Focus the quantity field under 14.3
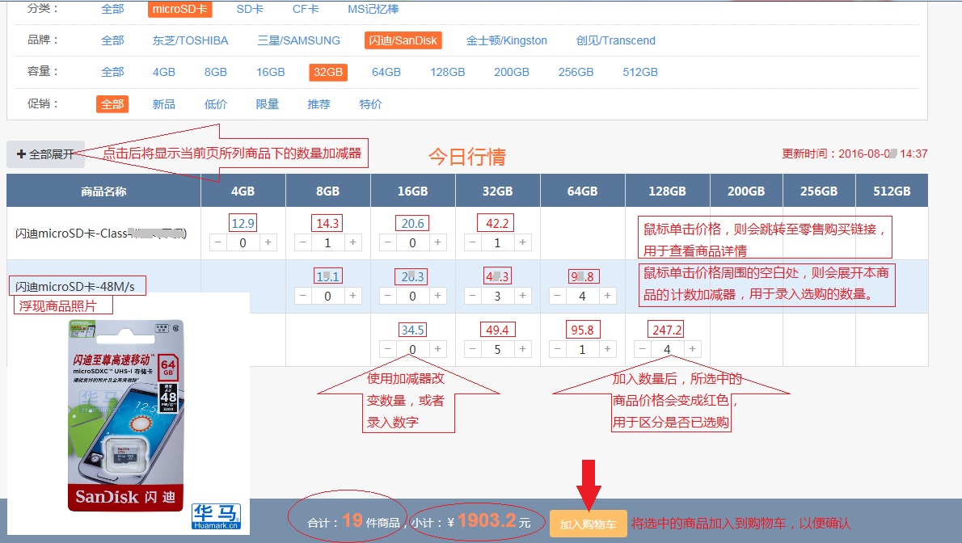The image size is (962, 543). pos(327,242)
